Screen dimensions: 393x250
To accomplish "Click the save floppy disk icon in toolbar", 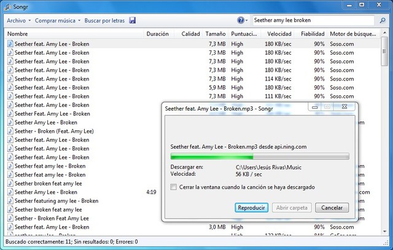I will coord(133,20).
